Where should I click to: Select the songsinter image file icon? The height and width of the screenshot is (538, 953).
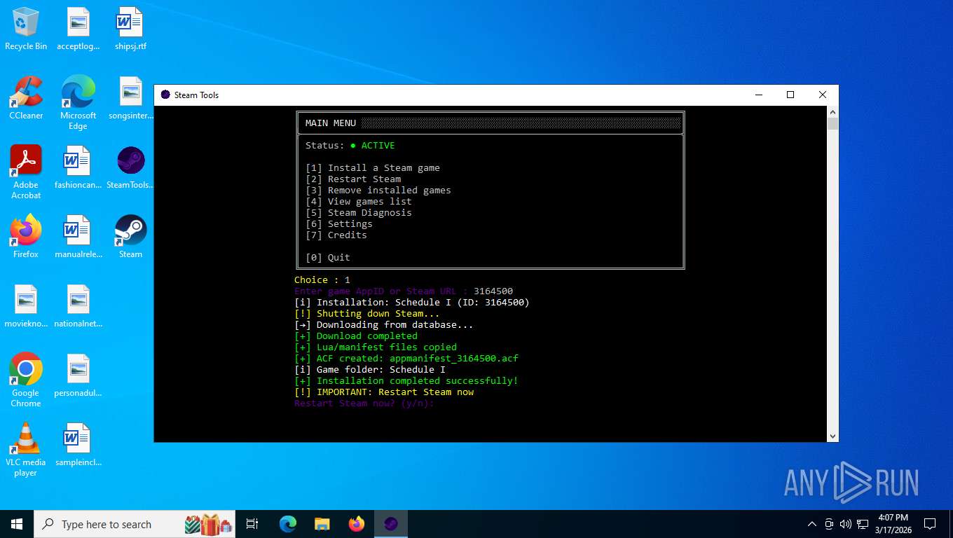(130, 99)
